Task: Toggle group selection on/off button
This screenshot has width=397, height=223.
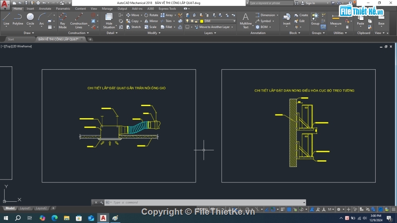Action: tap(323, 27)
